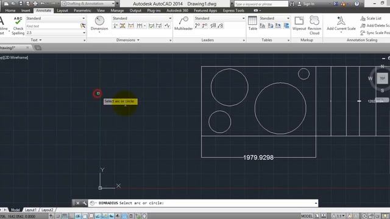Open the Home ribbon tab
This screenshot has width=390, height=219.
[10, 10]
